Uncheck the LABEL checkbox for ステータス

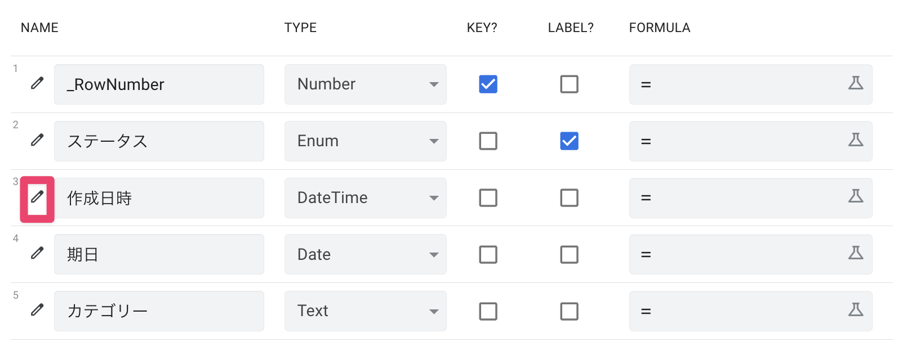coord(569,141)
